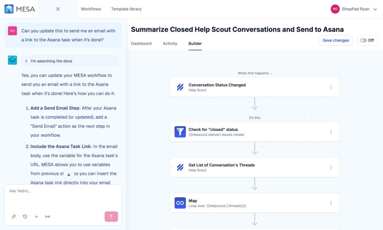Click the paperclip attachment icon in the chat box
This screenshot has width=383, height=230.
coord(14,217)
